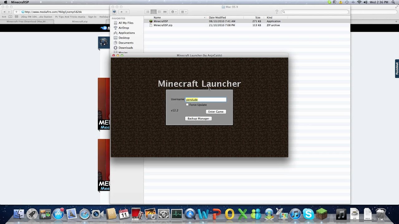Open Time Machine menu bar icon
The height and width of the screenshot is (224, 399).
(x=347, y=2)
